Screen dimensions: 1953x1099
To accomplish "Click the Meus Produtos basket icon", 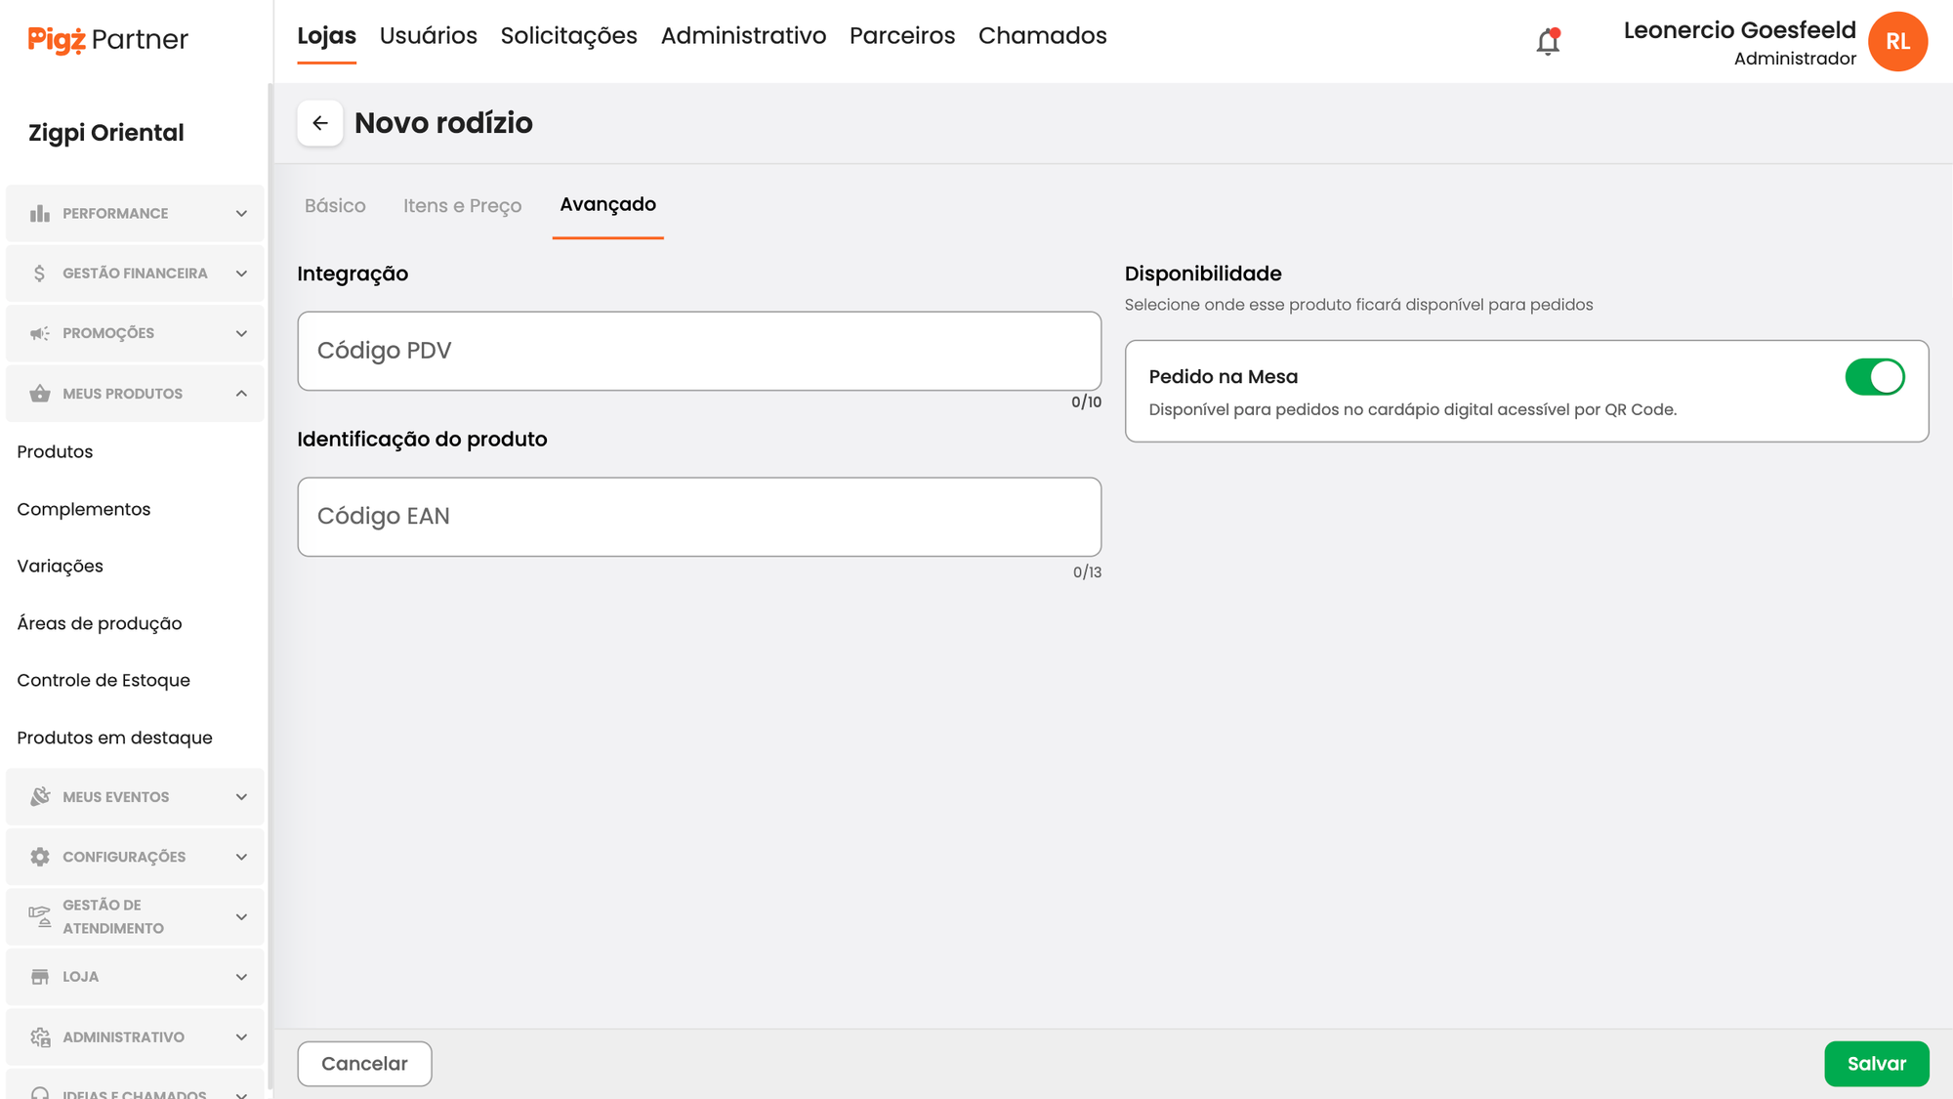I will point(40,394).
